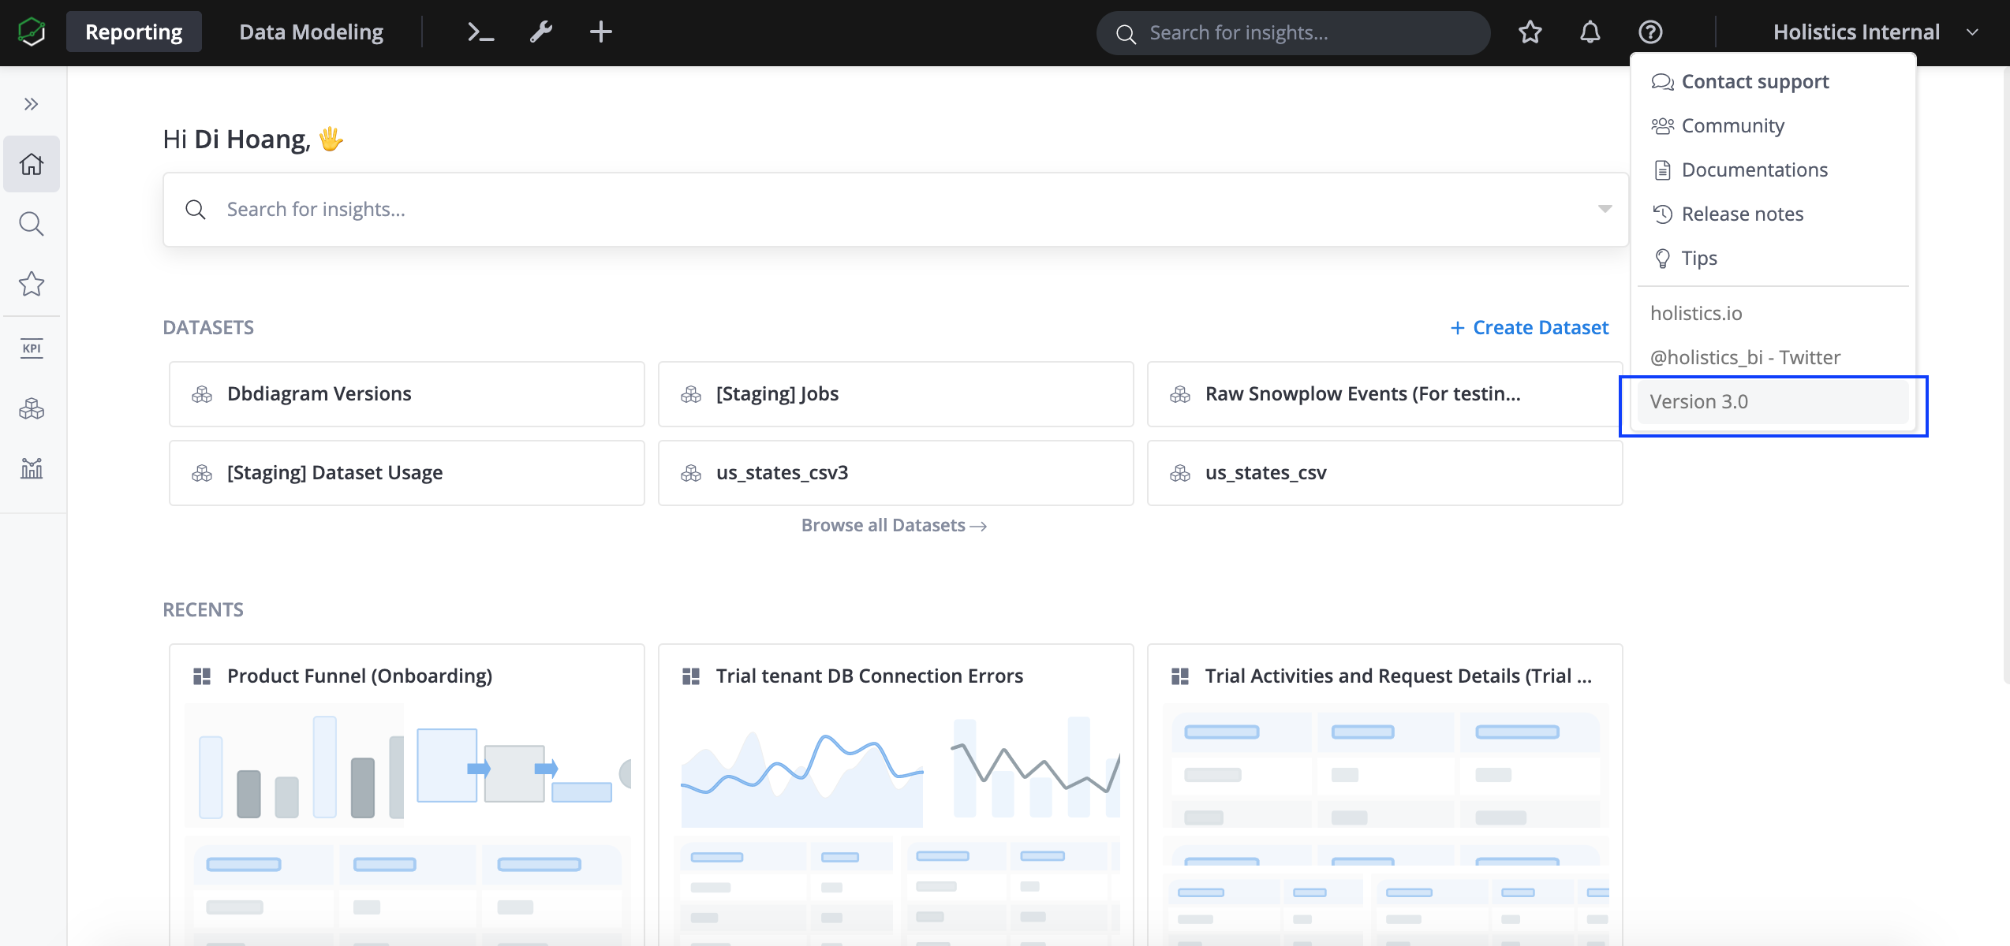
Task: Open KPI icon in sidebar
Action: coord(32,348)
